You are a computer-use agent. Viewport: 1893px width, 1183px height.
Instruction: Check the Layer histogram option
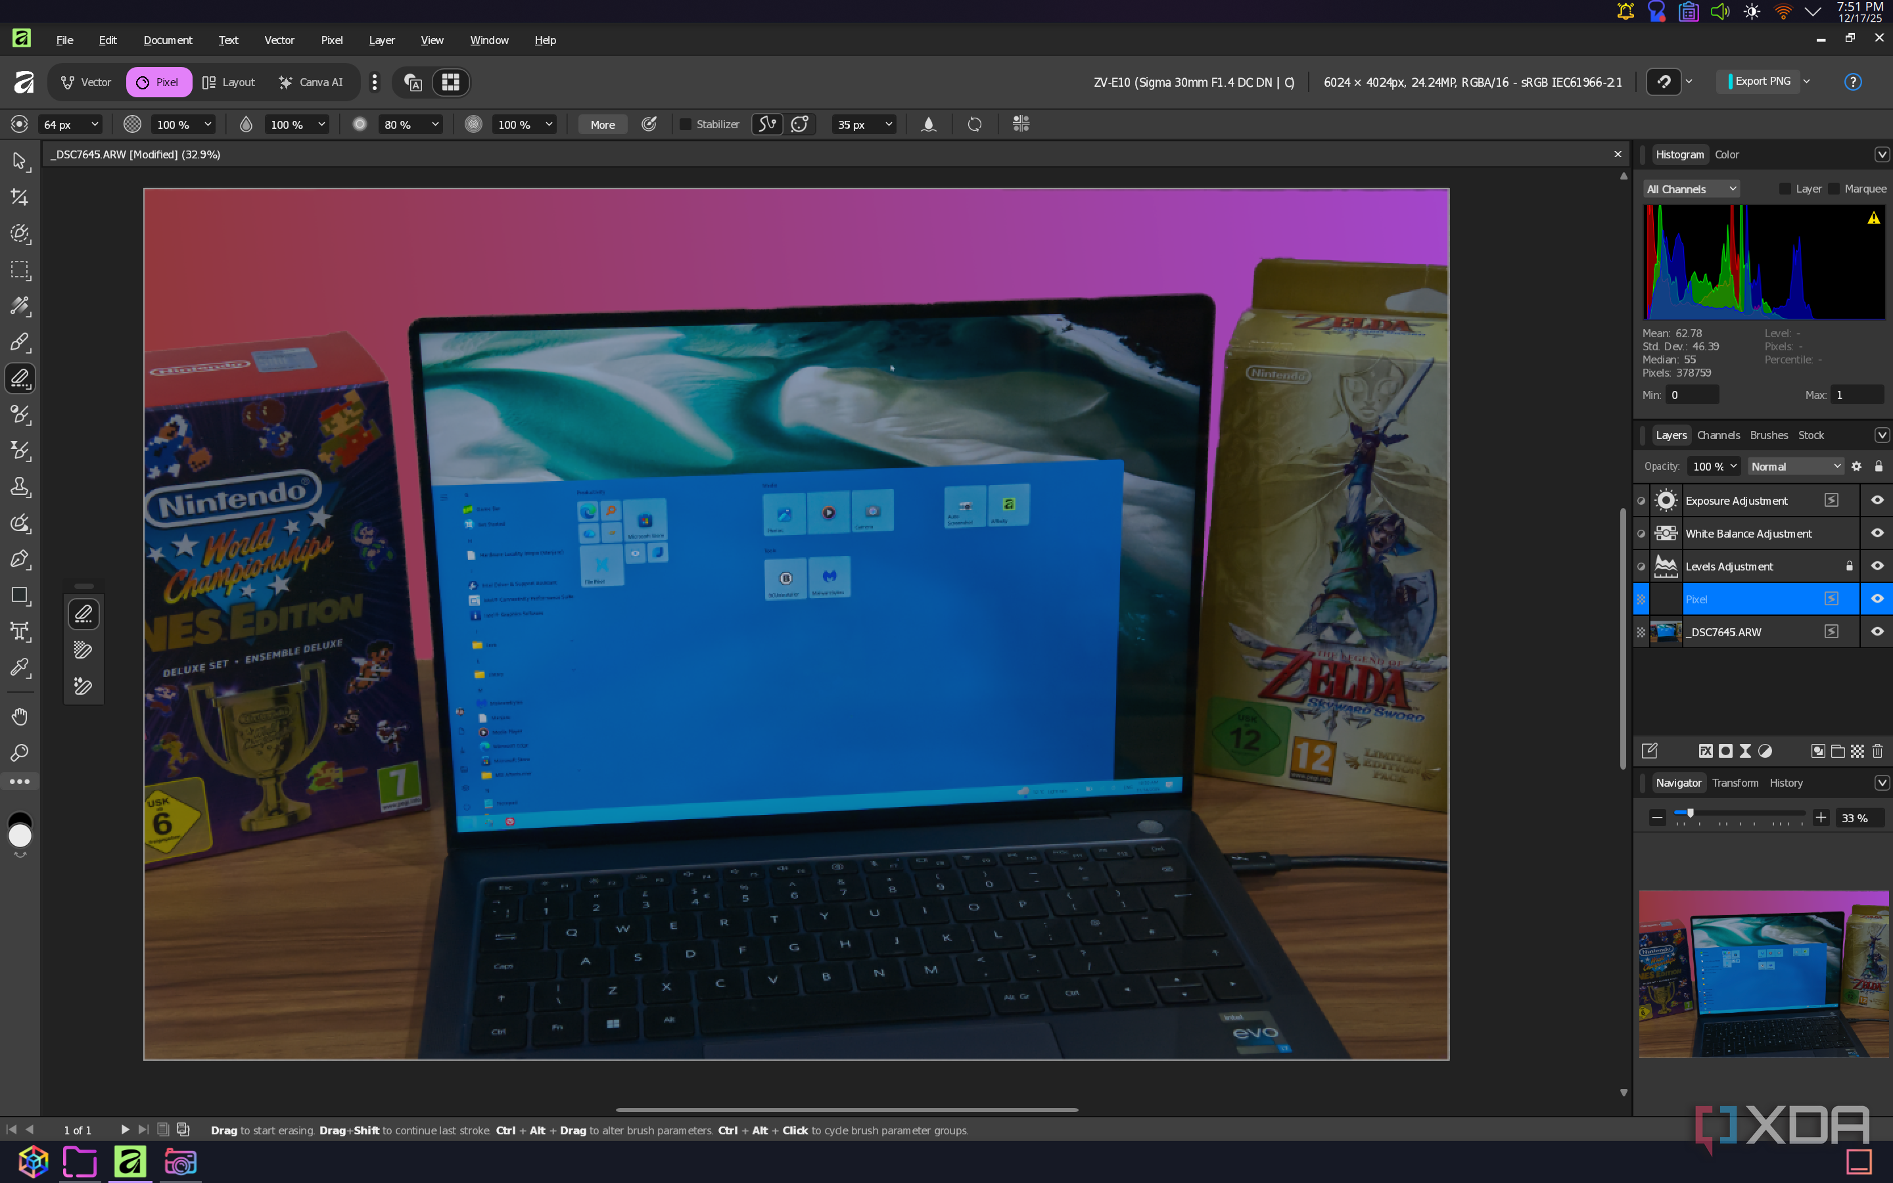click(1785, 189)
